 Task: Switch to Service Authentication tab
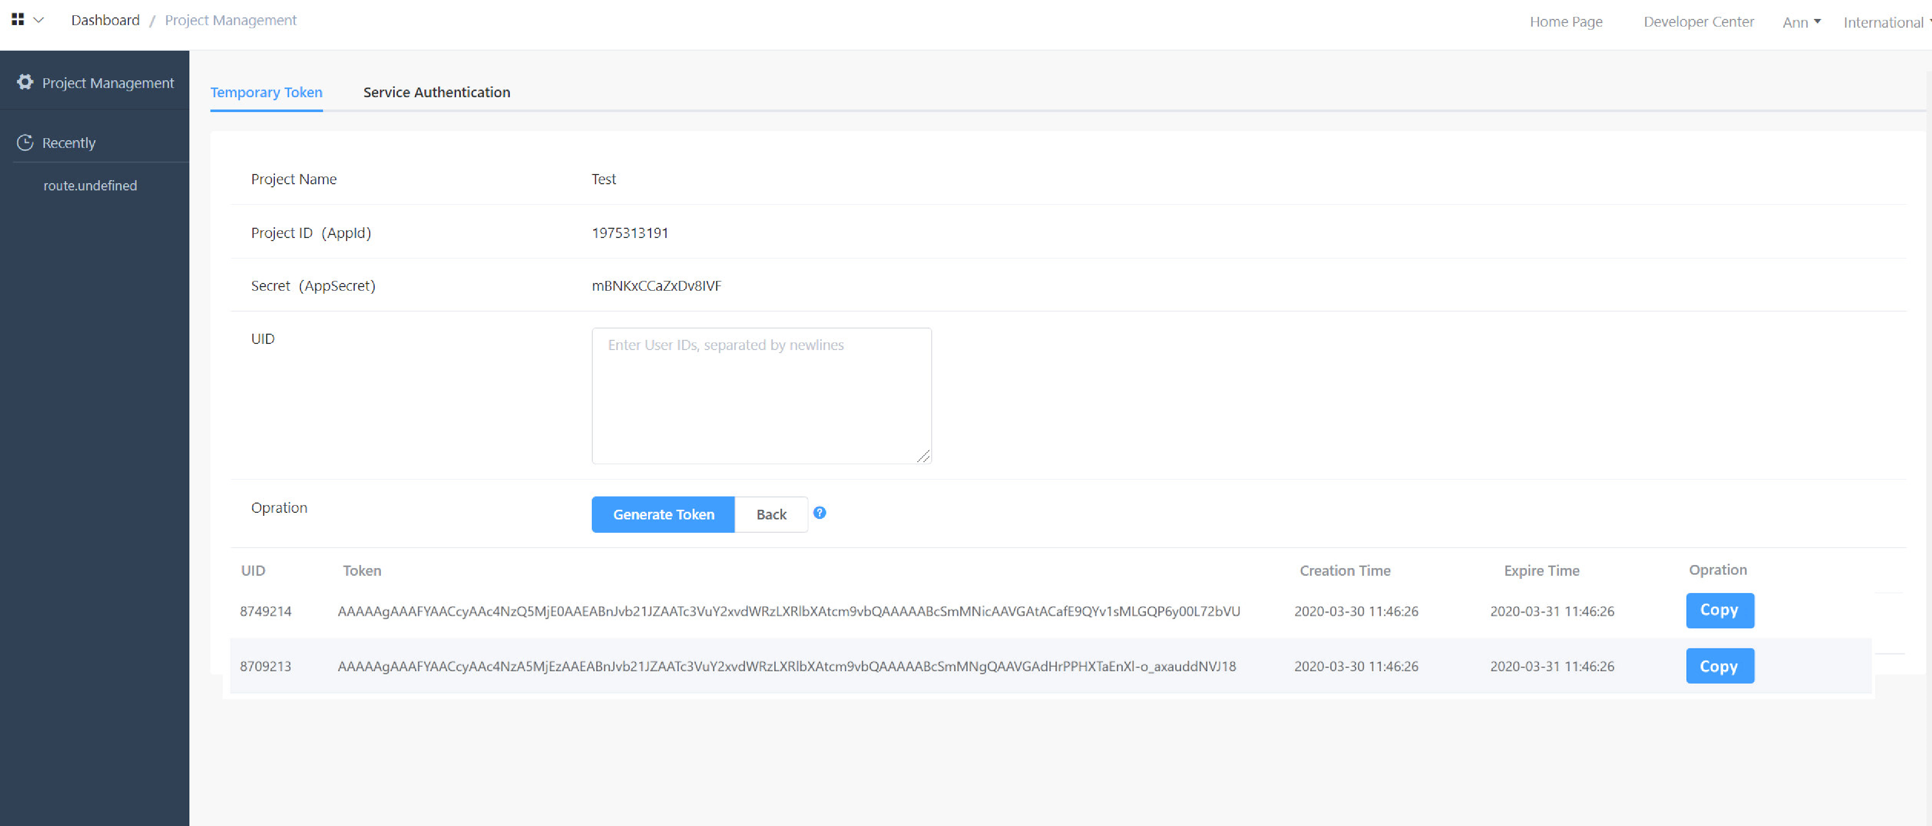coord(437,92)
